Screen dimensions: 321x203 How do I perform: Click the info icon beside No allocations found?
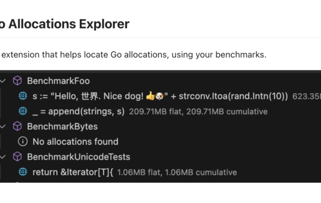click(x=22, y=142)
